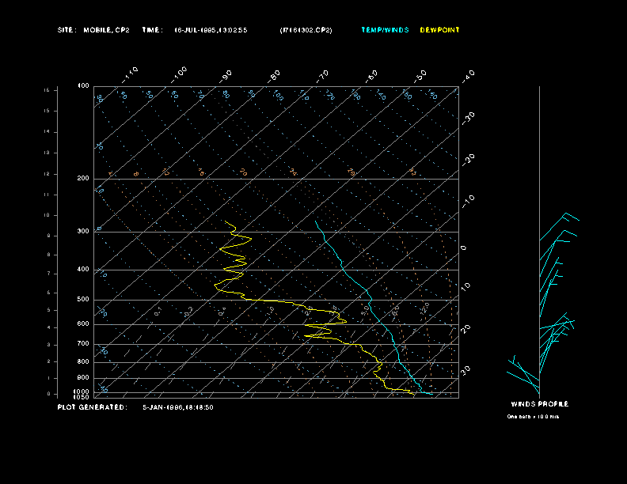Click the 'PLOT GENERATED:' label
This screenshot has height=484, width=627.
[x=93, y=407]
